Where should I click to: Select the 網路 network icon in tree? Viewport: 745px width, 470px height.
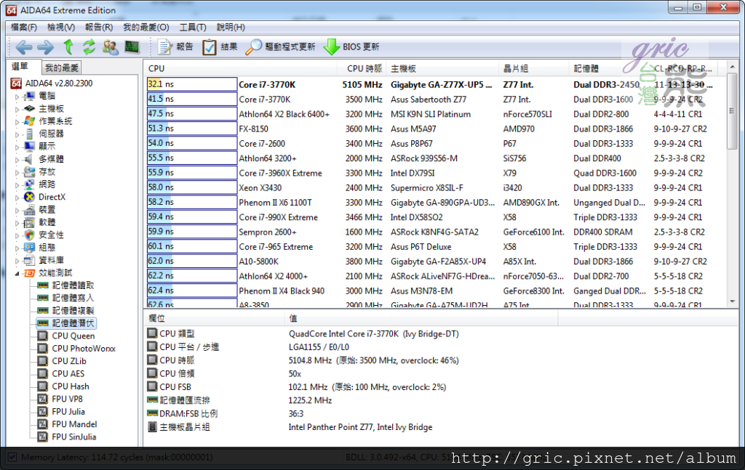[x=29, y=185]
